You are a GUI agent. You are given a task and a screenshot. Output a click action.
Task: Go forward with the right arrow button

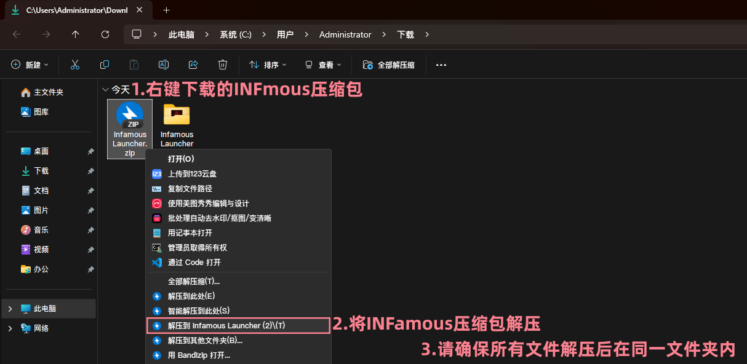coord(46,34)
